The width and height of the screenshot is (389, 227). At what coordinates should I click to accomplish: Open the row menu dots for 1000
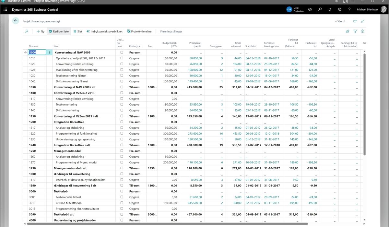(x=49, y=52)
